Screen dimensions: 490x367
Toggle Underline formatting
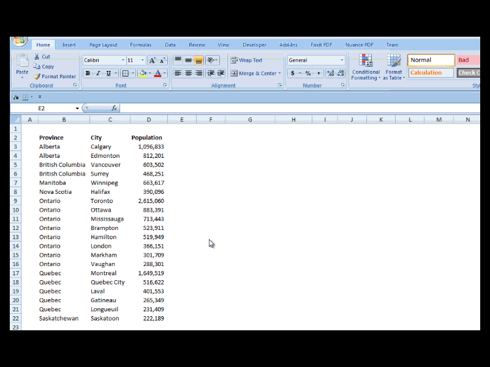click(108, 73)
